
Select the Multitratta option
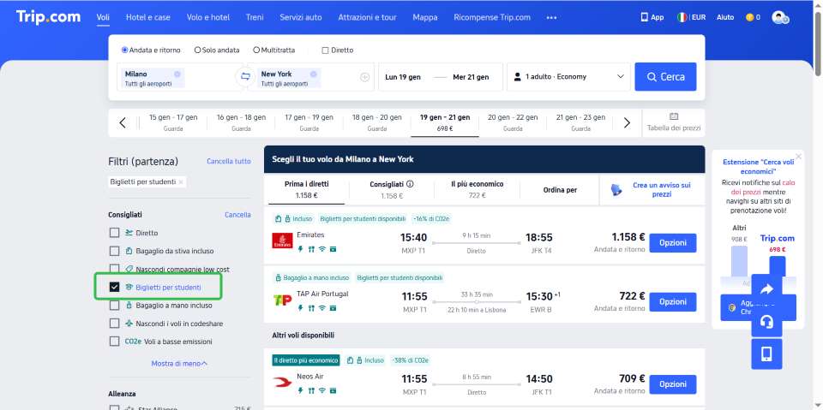[274, 51]
